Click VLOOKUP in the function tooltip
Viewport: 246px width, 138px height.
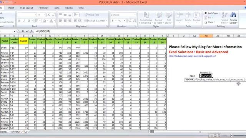pos(191,79)
